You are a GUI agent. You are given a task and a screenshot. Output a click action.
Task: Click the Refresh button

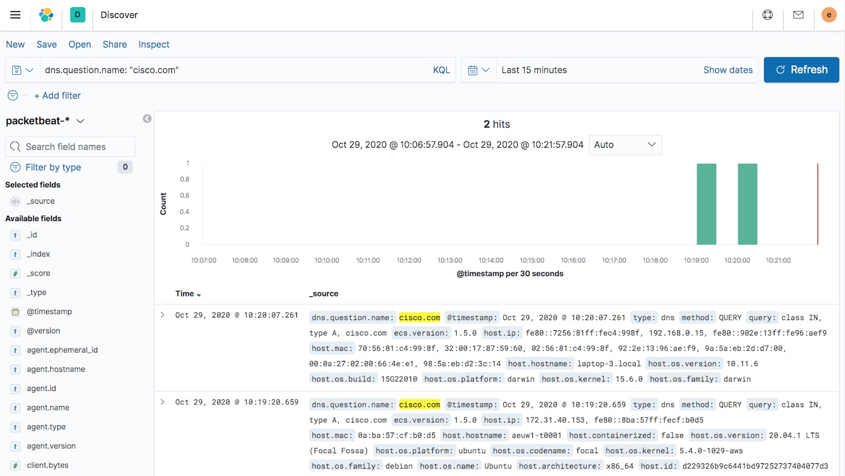coord(801,70)
